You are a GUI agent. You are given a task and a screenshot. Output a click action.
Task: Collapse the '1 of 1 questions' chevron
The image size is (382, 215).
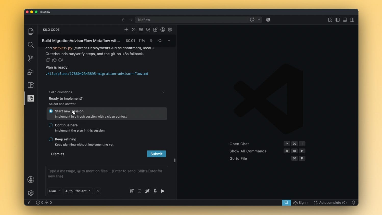pos(163,92)
